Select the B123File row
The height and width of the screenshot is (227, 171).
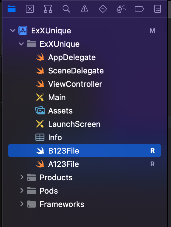coord(85,151)
